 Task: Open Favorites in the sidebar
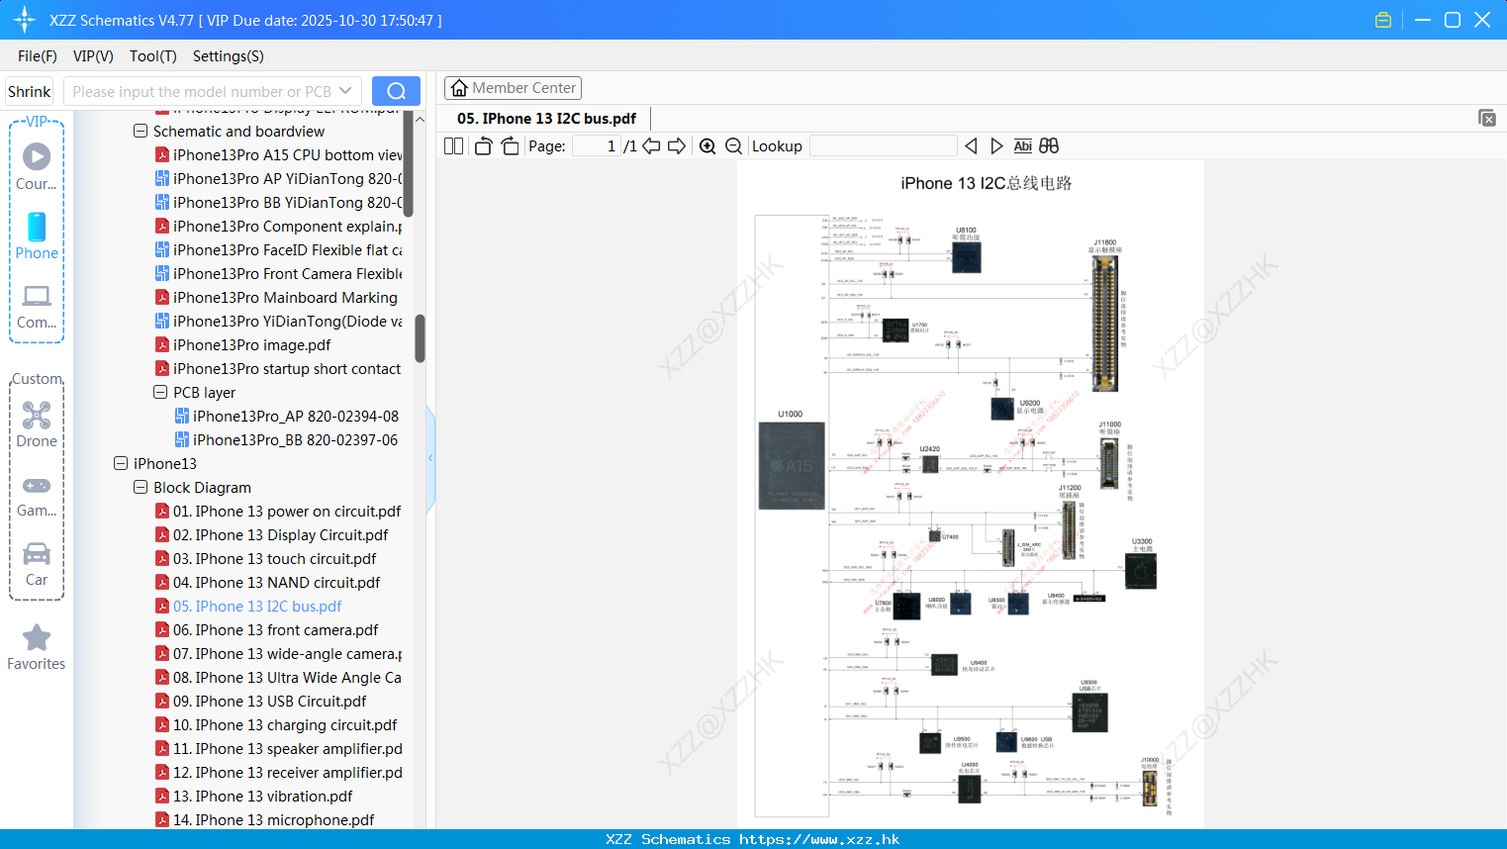coord(37,647)
